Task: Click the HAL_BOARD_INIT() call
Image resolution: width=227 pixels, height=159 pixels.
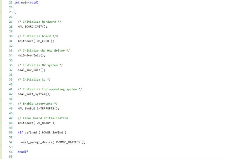Action: click(32, 27)
